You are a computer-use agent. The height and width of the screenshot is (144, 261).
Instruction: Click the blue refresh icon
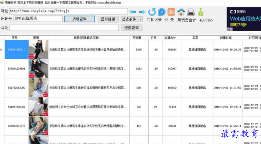[x=152, y=12]
